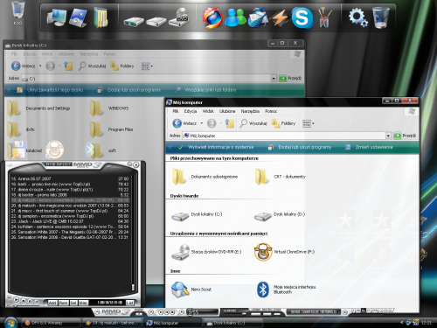The width and height of the screenshot is (437, 328).
Task: Click the Adres field in Mój komputer window
Action: (x=284, y=136)
